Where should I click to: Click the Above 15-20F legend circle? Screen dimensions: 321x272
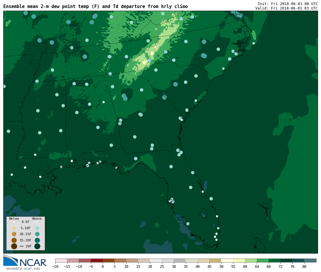[x=37, y=240]
